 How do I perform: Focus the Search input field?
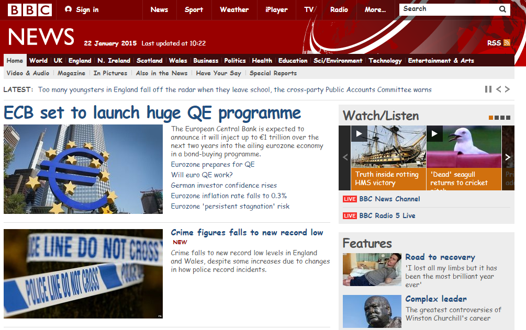pos(449,9)
